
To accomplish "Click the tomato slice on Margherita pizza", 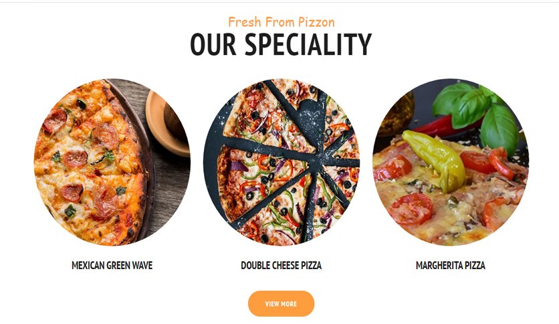I will (410, 209).
